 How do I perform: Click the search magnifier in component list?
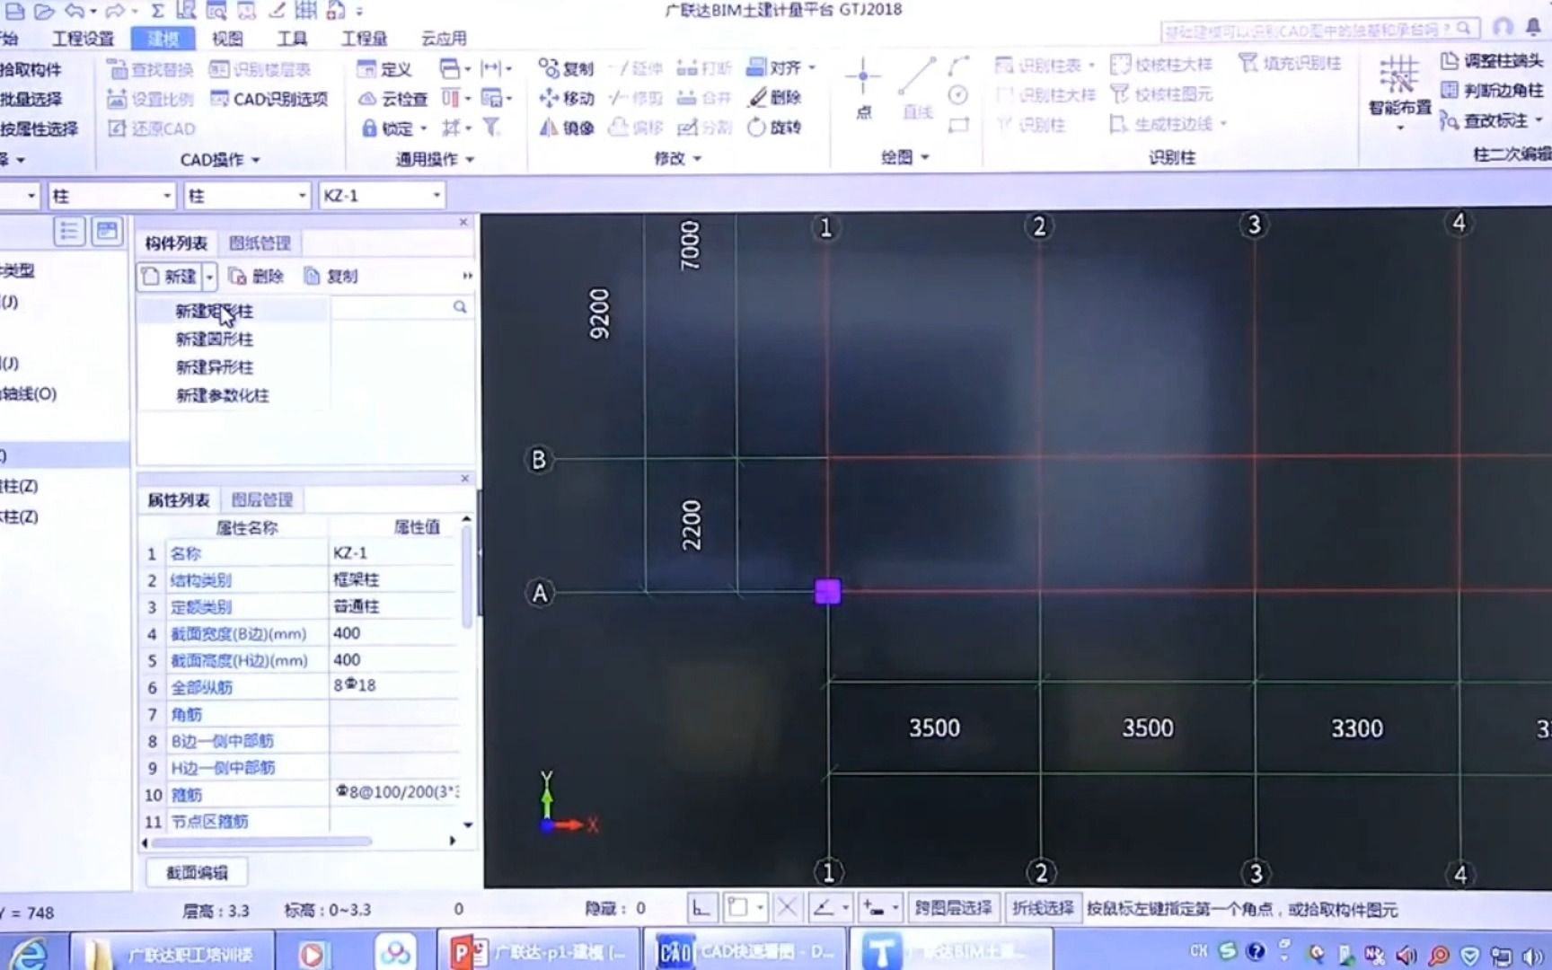pos(460,307)
